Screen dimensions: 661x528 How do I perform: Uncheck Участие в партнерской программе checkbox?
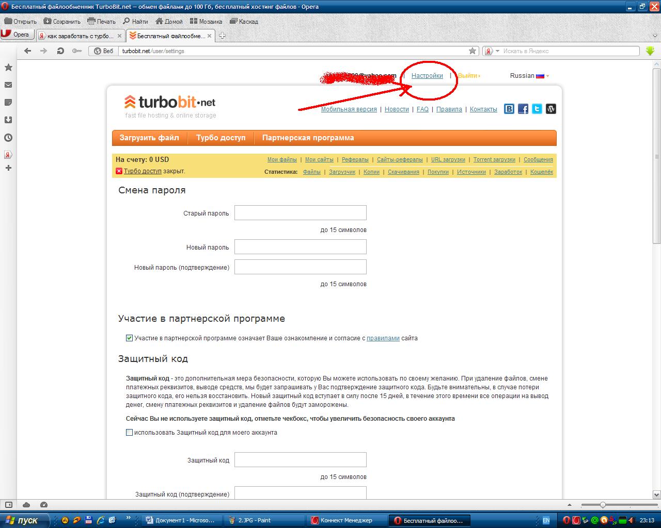[x=130, y=338]
